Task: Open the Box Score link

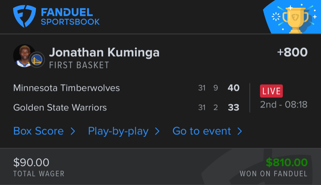Action: pyautogui.click(x=39, y=131)
